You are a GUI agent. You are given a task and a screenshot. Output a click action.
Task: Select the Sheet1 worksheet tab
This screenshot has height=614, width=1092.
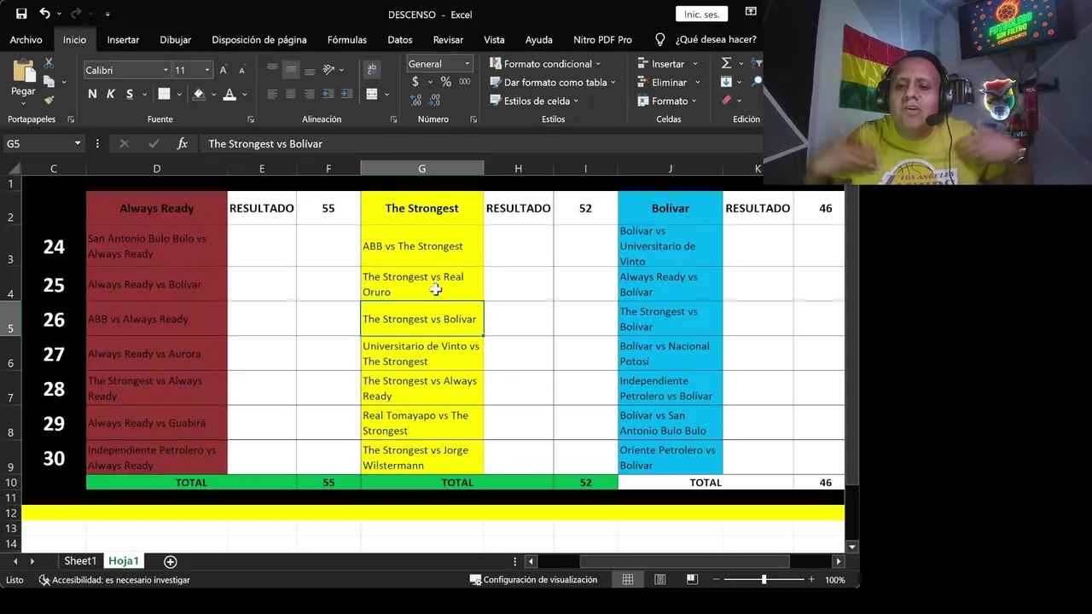(80, 561)
